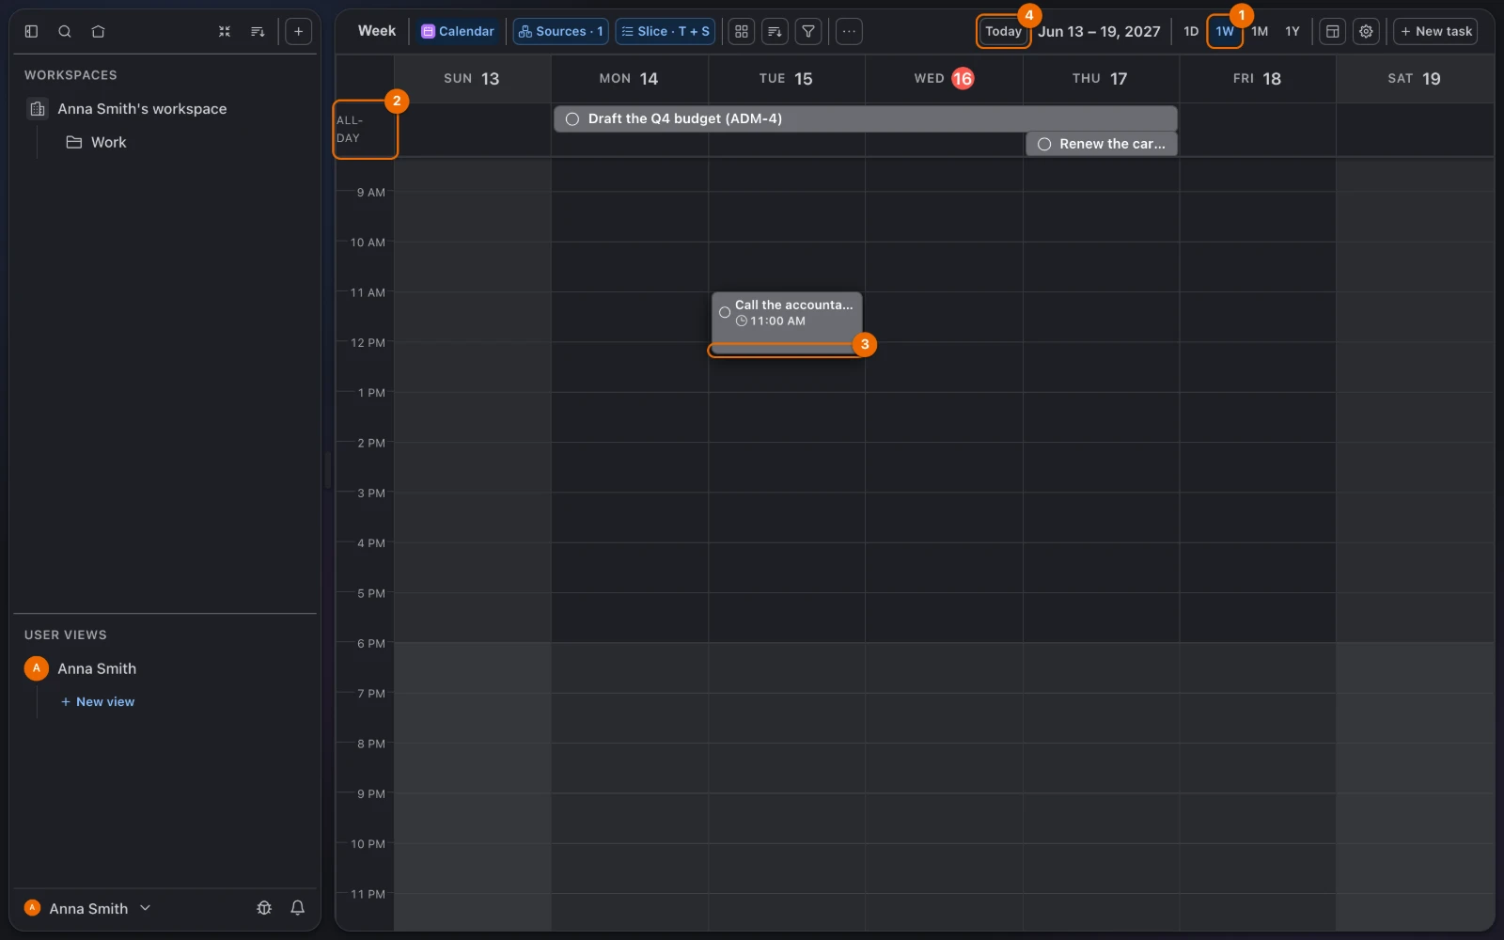This screenshot has height=940, width=1504.
Task: Open search from the sidebar magnifier icon
Action: pyautogui.click(x=65, y=31)
